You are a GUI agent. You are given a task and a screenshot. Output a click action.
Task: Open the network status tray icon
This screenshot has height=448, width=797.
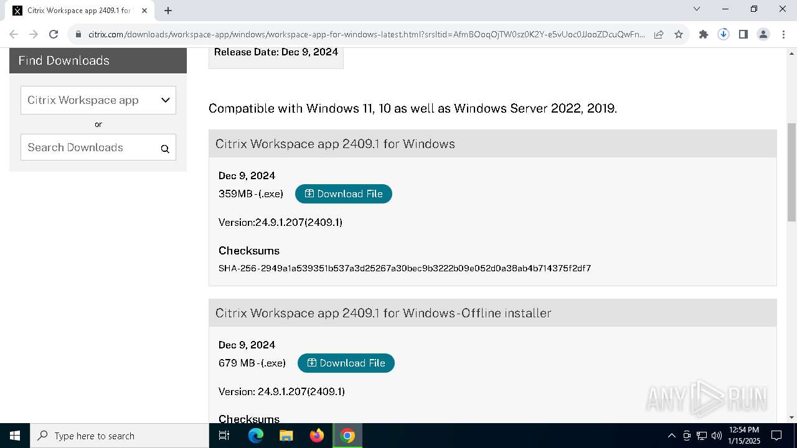pos(702,436)
